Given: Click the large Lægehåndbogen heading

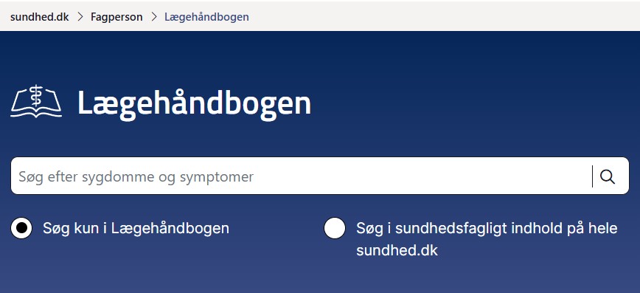Looking at the screenshot, I should click(x=195, y=103).
